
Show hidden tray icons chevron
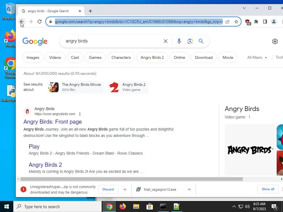point(234,206)
